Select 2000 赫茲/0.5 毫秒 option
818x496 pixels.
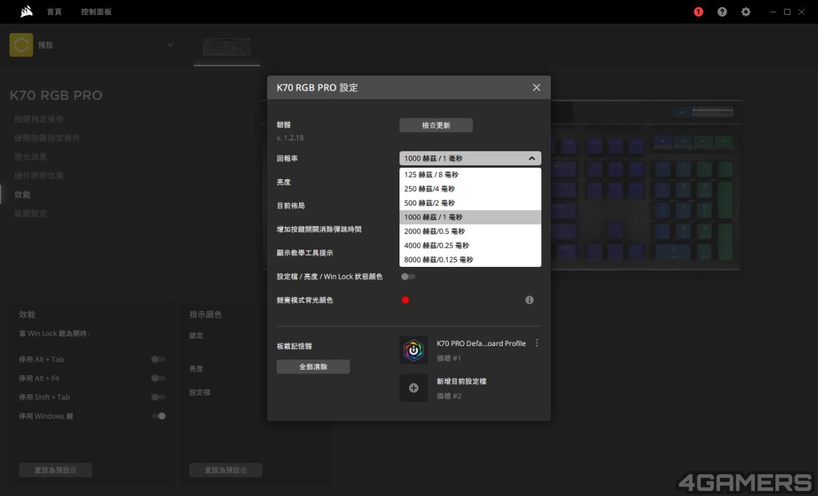(x=470, y=231)
